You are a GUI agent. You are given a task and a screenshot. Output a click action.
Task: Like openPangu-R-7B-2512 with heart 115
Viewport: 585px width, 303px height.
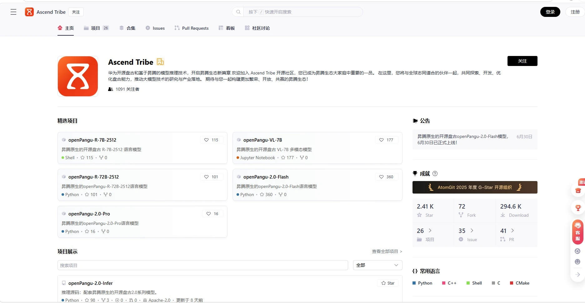211,140
